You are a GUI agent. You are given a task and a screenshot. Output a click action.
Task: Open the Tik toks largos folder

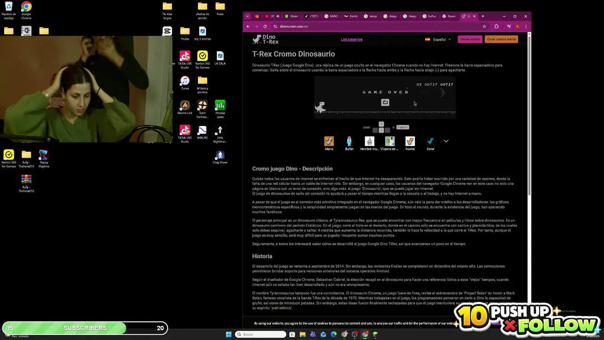click(167, 10)
